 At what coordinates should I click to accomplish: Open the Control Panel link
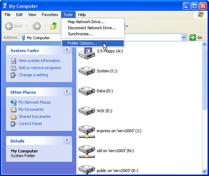[30, 123]
